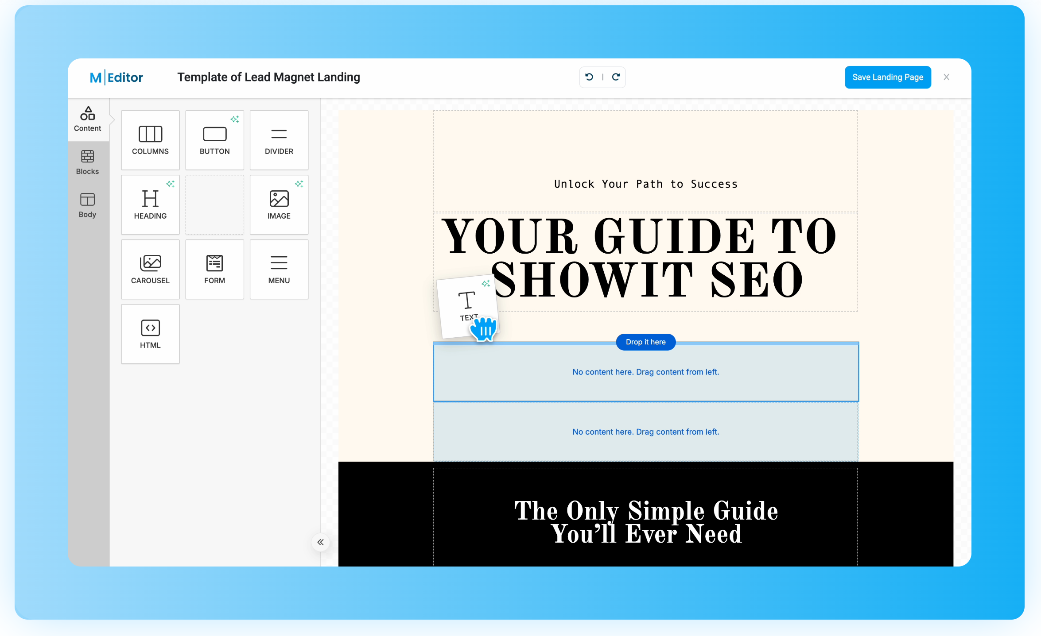Click 'YOUR GUIDE TO SHOWIT SEO' heading
Viewport: 1041px width, 636px height.
tap(645, 259)
